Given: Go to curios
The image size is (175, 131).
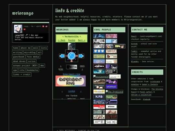Looking at the screenshot, I should click(32, 61).
